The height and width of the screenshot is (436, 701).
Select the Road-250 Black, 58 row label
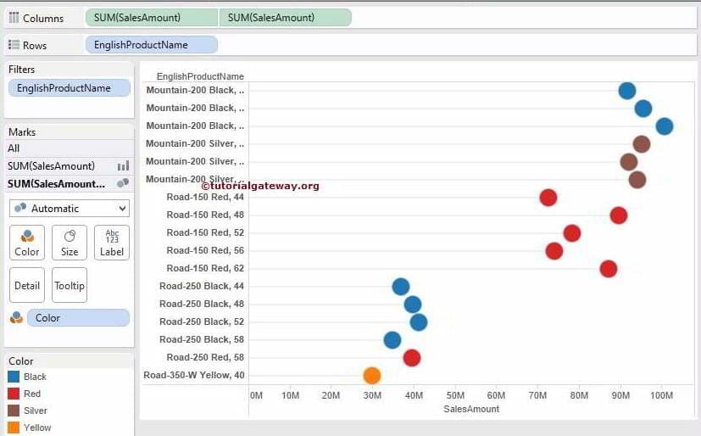202,339
